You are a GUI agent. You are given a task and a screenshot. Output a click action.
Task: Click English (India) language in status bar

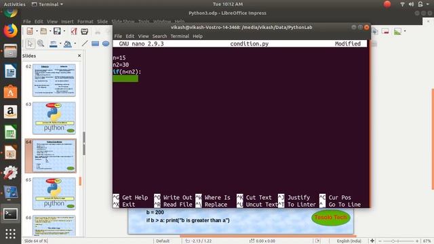click(x=349, y=241)
